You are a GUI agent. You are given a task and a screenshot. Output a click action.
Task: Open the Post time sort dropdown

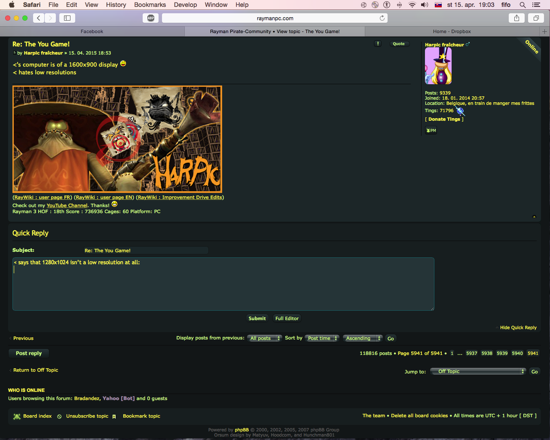click(x=322, y=338)
